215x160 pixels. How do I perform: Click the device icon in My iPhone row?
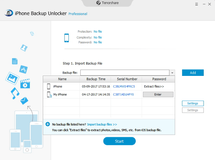pyautogui.click(x=49, y=94)
